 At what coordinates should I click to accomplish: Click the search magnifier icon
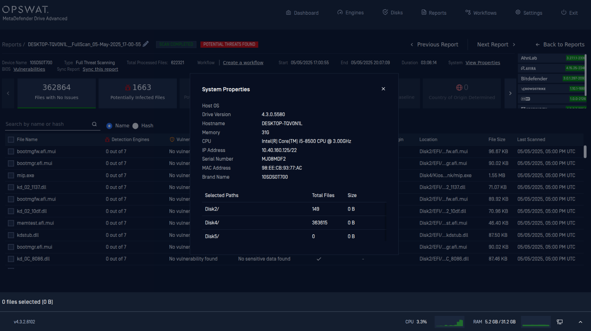point(94,124)
